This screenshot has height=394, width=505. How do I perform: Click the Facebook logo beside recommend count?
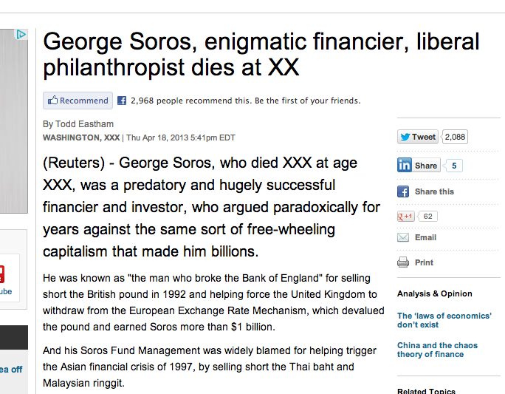pos(122,101)
